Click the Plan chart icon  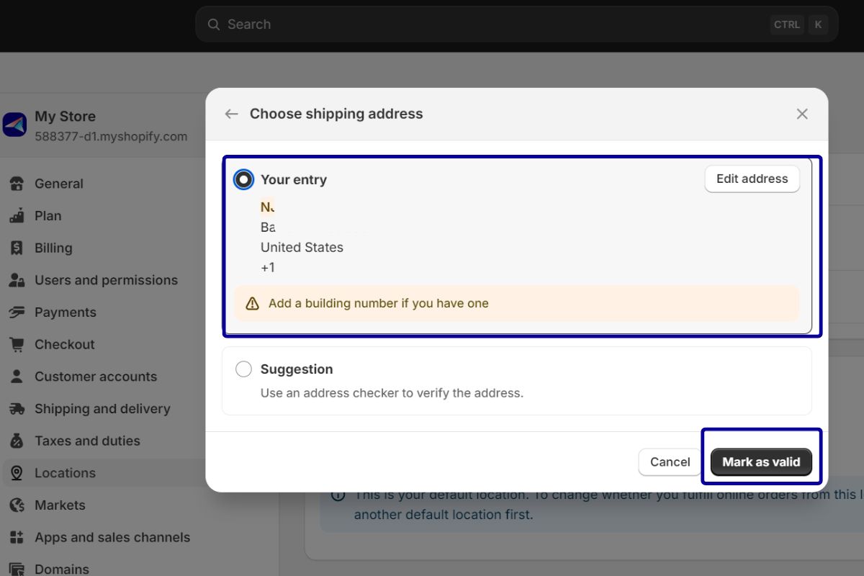17,216
